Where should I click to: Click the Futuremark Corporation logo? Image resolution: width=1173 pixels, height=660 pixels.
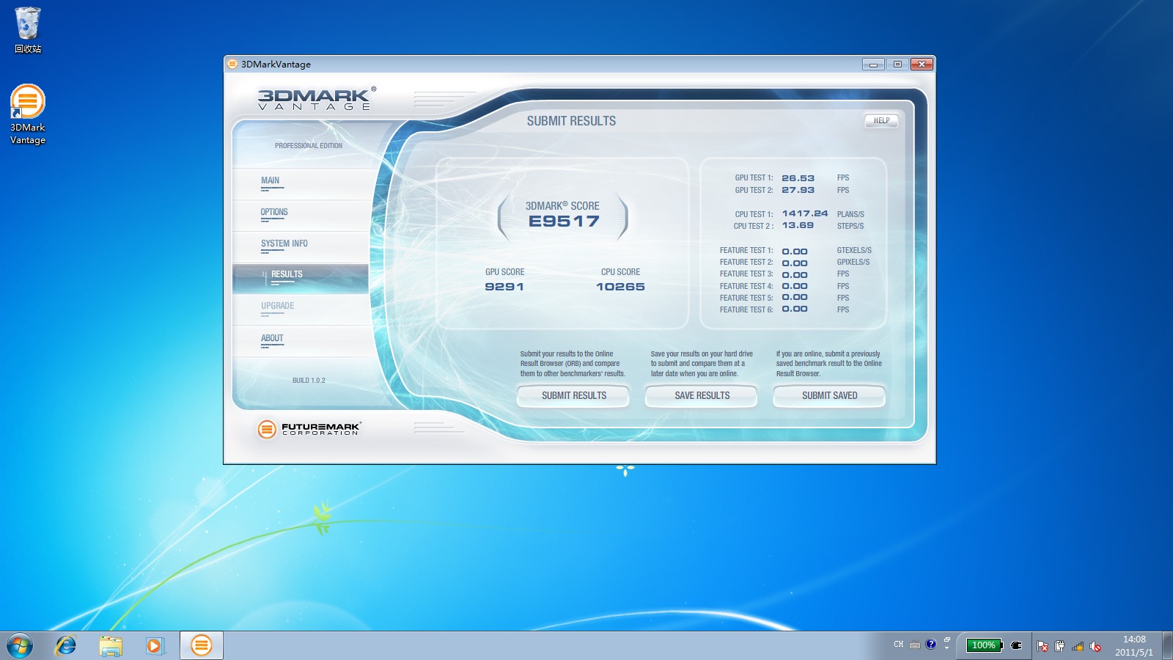[309, 429]
